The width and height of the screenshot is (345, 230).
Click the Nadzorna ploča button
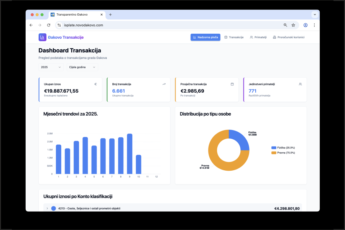[x=205, y=37]
